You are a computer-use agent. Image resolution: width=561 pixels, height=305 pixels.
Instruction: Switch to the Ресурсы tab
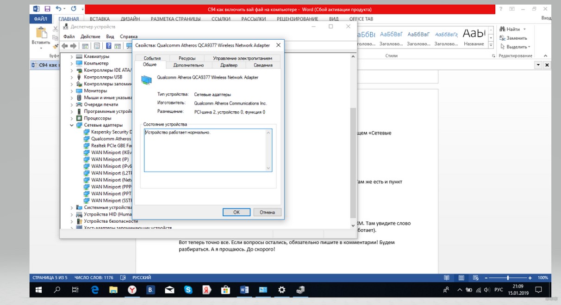point(187,58)
